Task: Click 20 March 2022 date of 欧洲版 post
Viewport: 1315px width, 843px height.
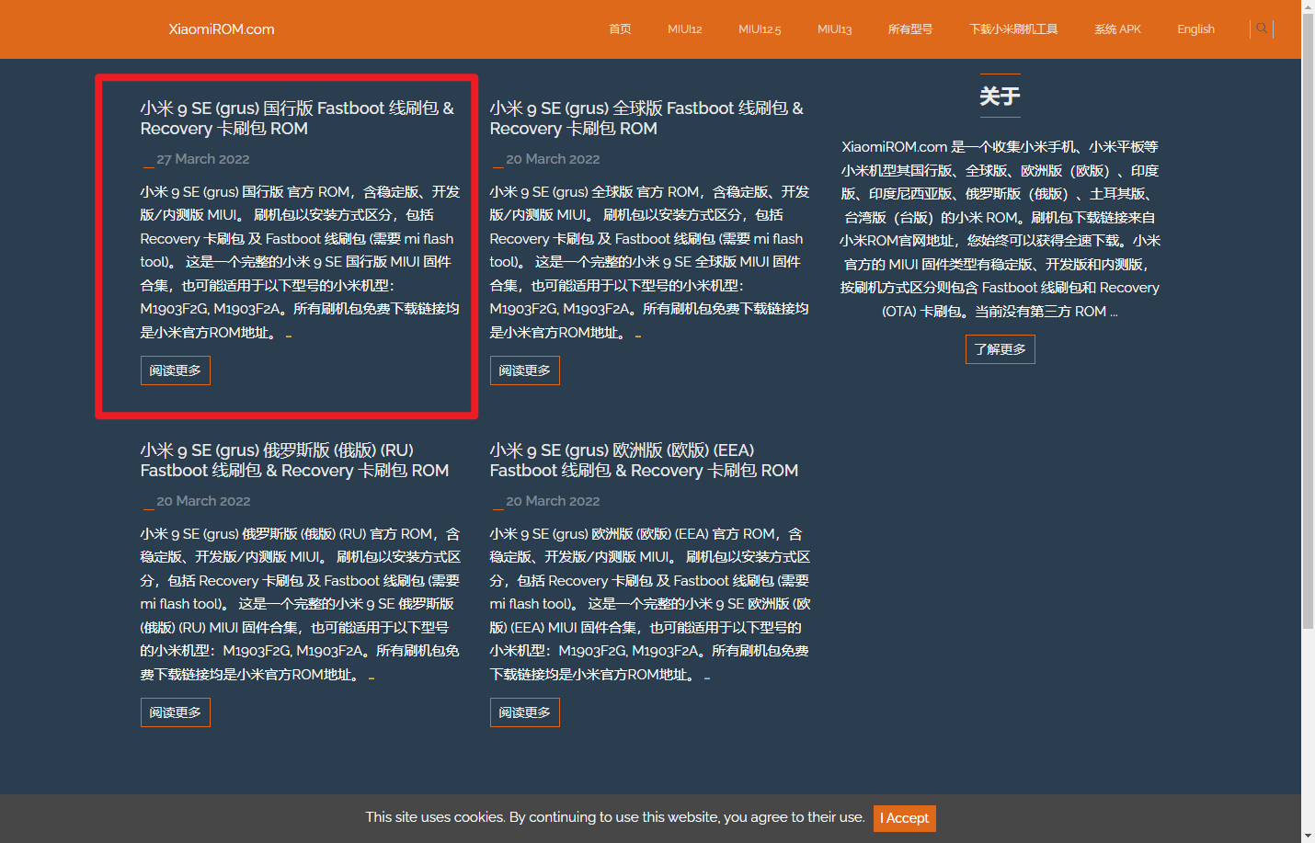Action: pos(553,501)
